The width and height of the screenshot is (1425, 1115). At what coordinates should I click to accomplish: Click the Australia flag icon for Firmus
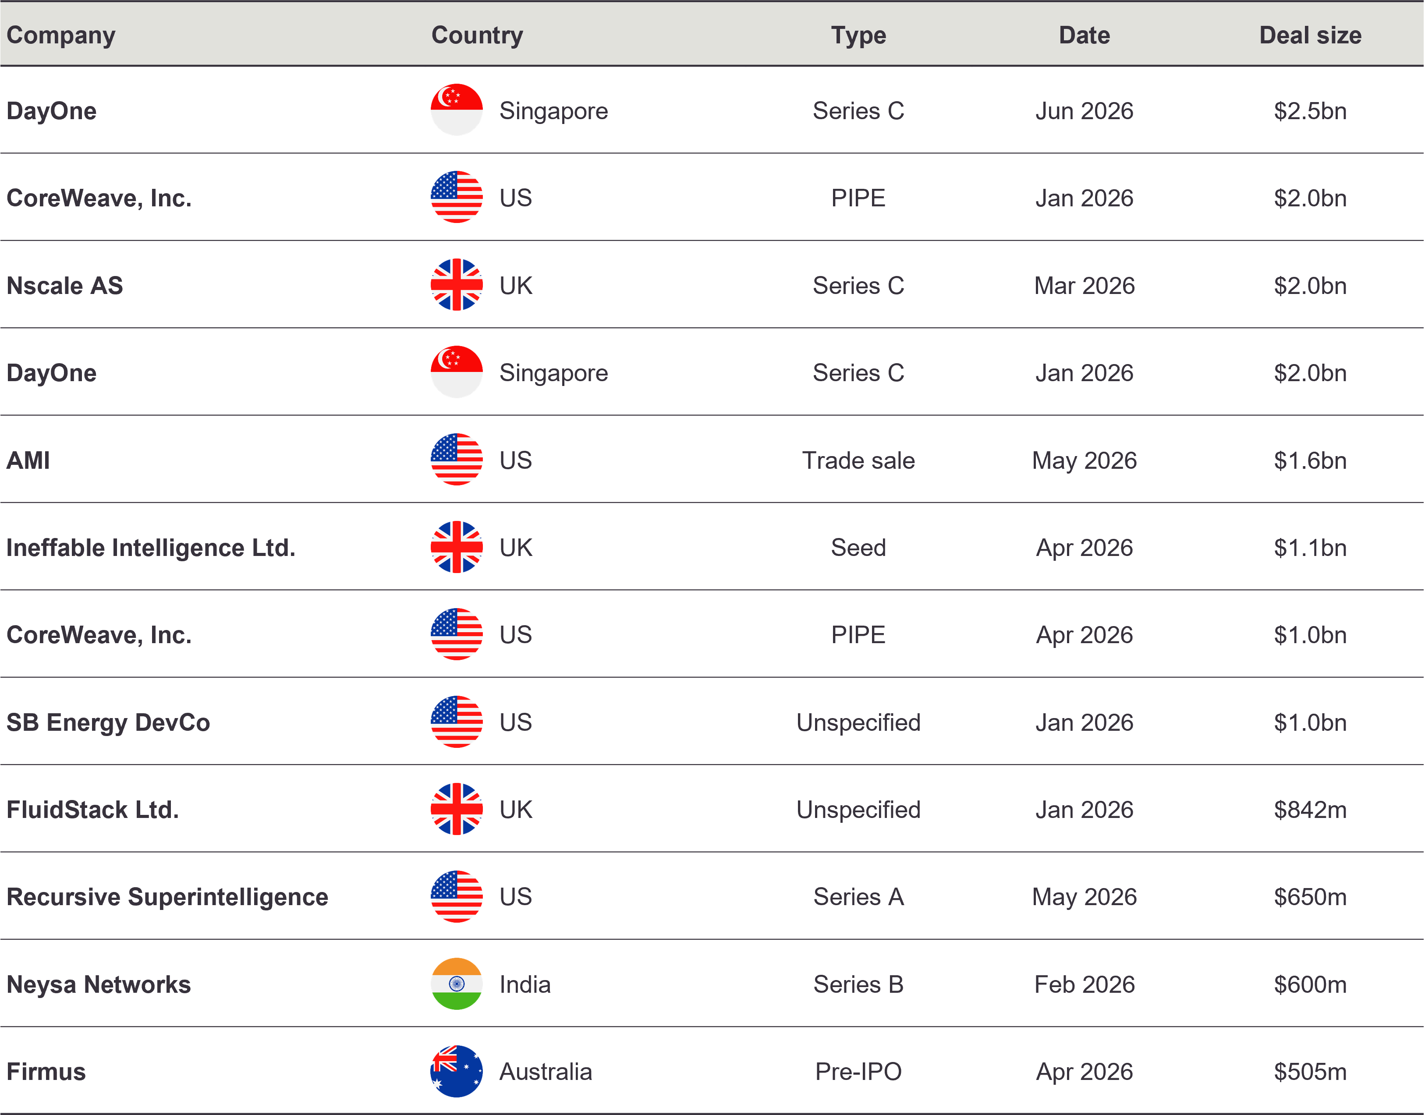coord(457,1071)
